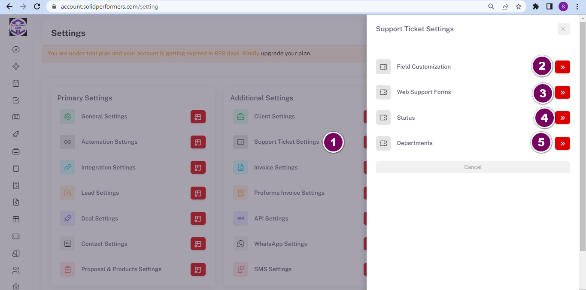586x290 pixels.
Task: Open Chrome three-dot menu
Action: 577,6
